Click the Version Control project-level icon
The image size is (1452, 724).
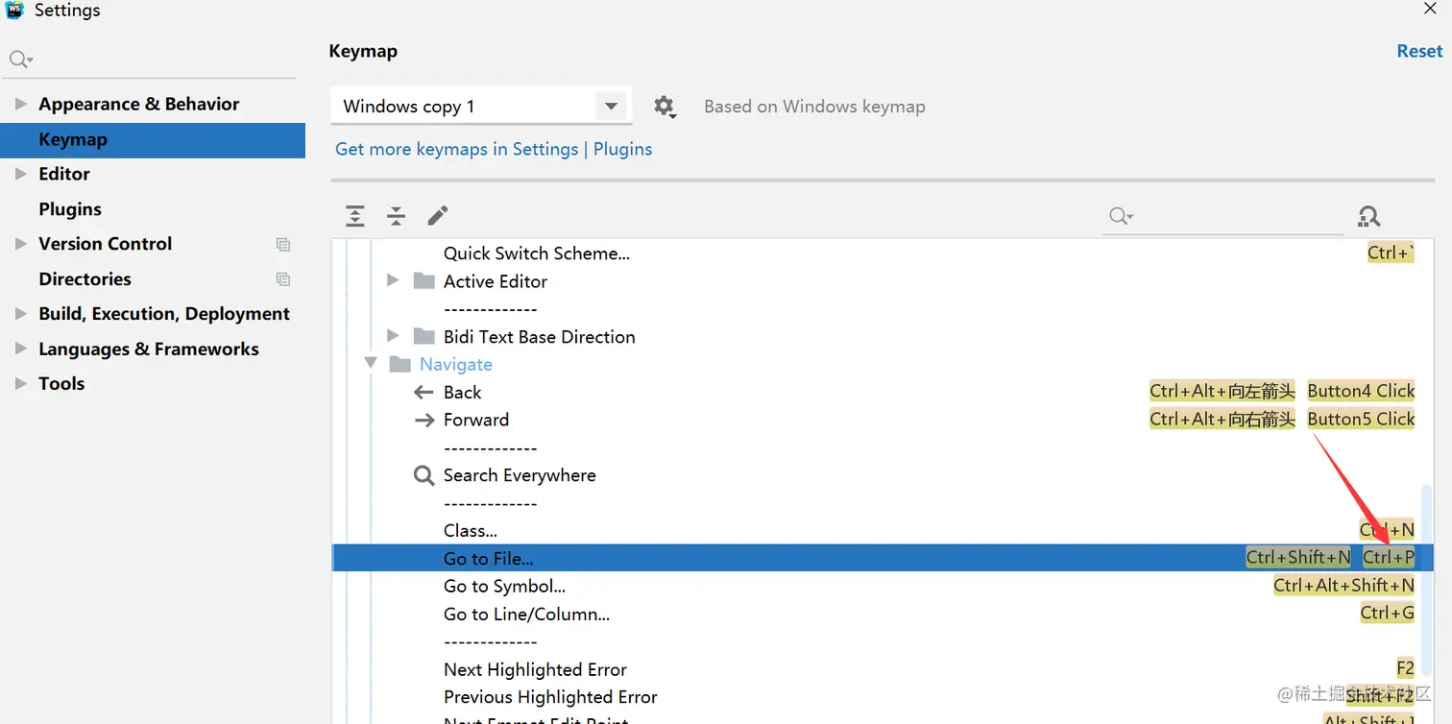[283, 244]
